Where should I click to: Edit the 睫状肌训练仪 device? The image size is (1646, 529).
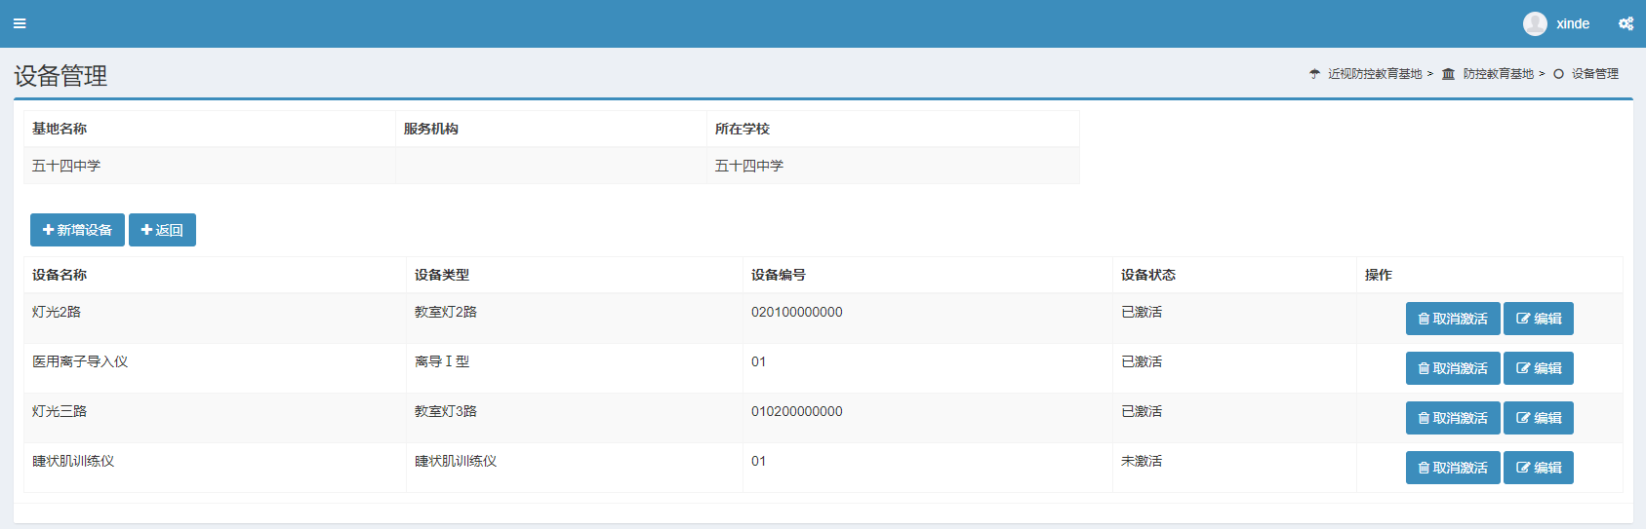1538,468
